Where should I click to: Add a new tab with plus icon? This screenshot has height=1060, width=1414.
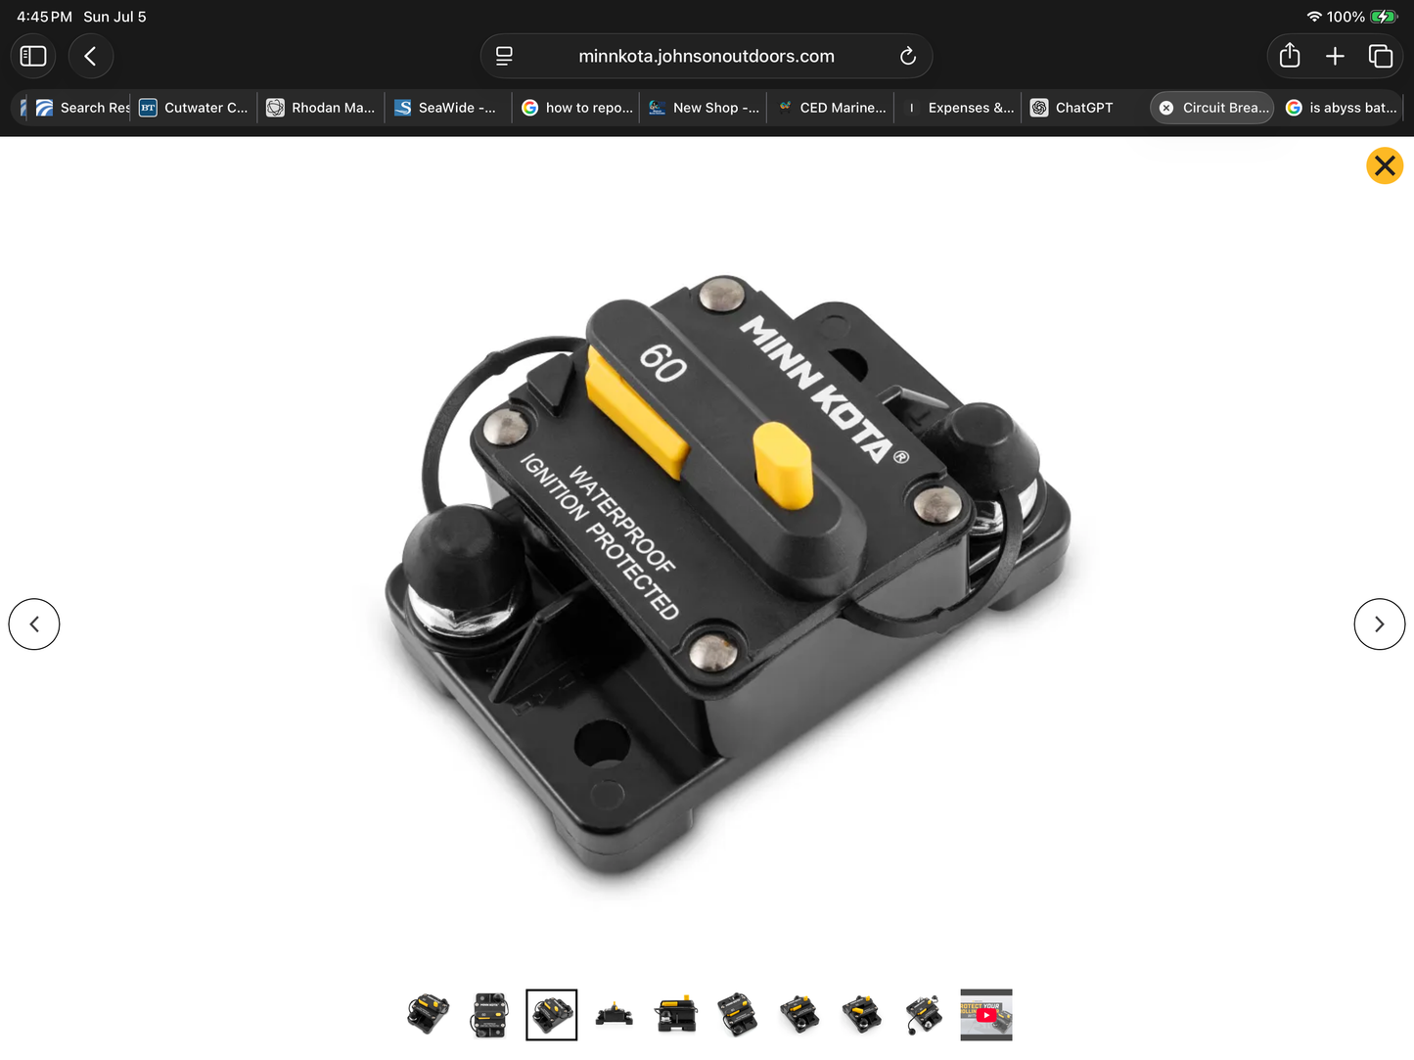click(x=1335, y=56)
